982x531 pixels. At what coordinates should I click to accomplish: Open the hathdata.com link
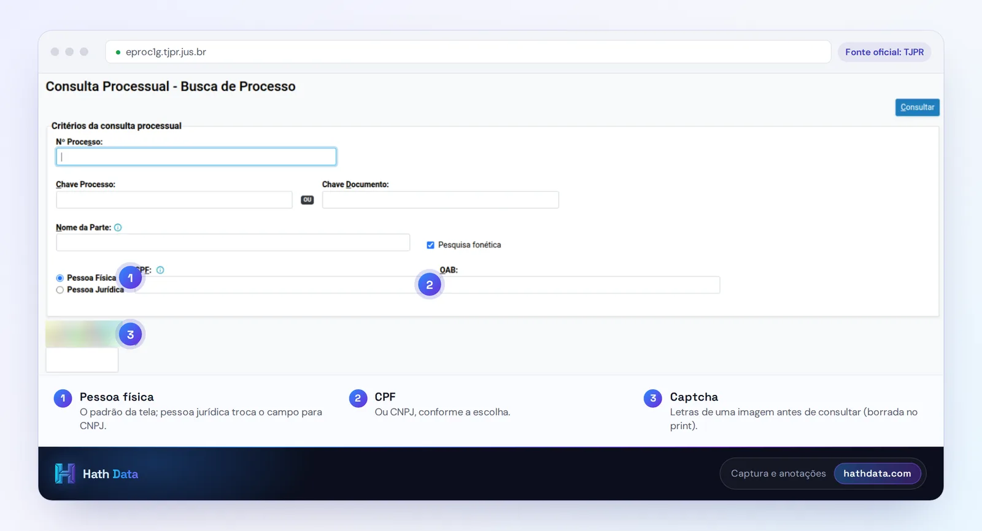877,473
